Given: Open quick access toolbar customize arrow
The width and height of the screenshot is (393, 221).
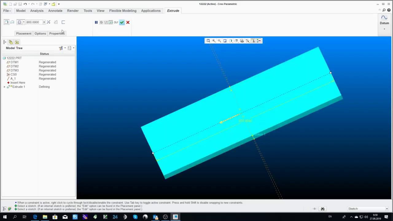Looking at the screenshot, I should pyautogui.click(x=59, y=4).
